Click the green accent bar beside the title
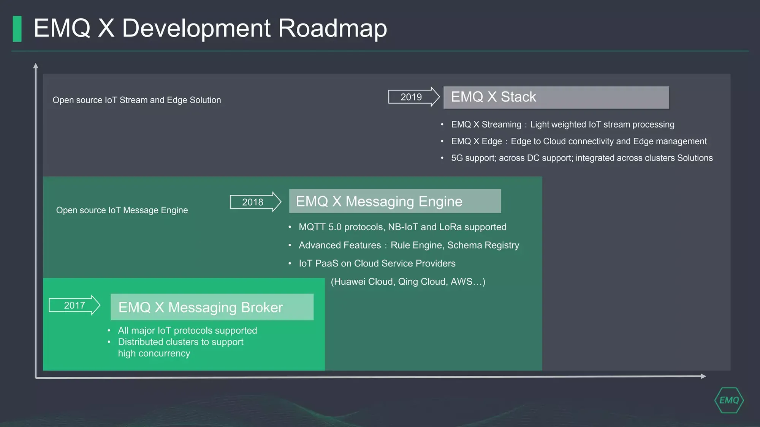Image resolution: width=760 pixels, height=427 pixels. coord(17,28)
